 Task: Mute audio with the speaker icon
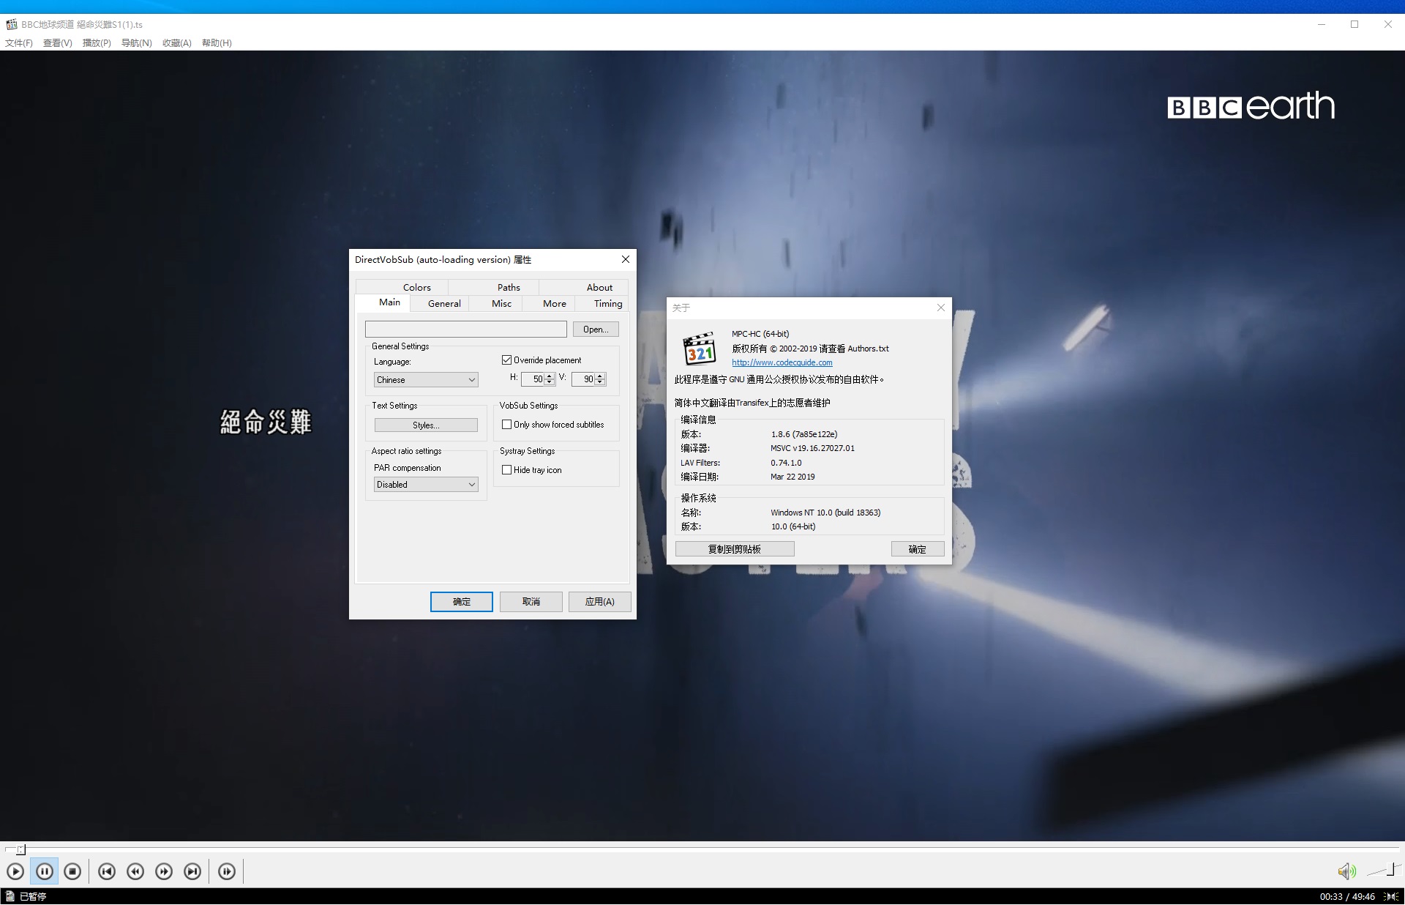coord(1346,871)
